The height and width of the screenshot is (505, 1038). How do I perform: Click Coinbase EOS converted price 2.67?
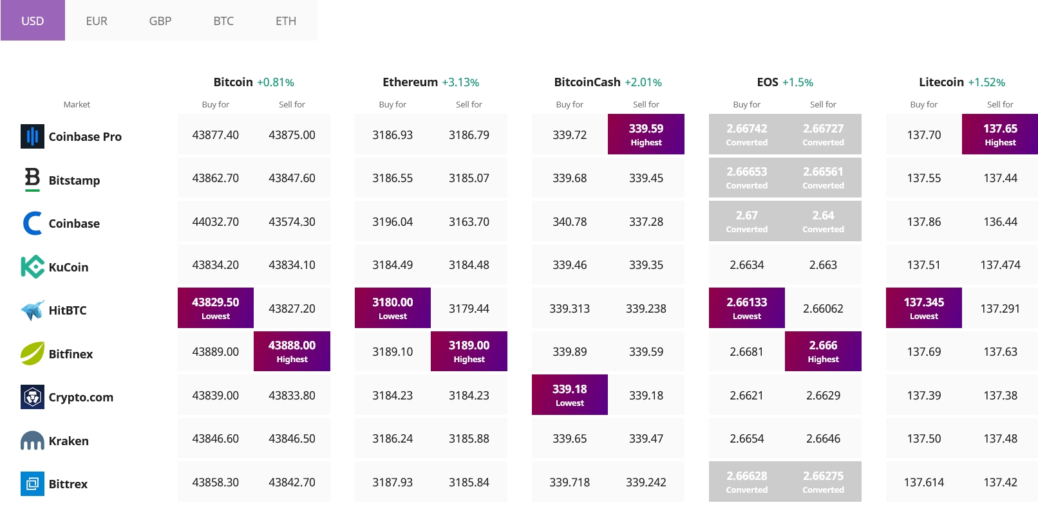pyautogui.click(x=747, y=221)
